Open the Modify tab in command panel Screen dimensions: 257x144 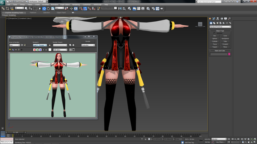point(214,19)
